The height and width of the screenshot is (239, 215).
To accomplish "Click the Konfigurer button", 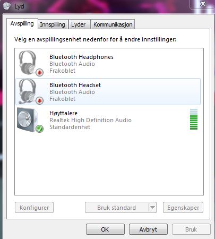I will [x=35, y=208].
